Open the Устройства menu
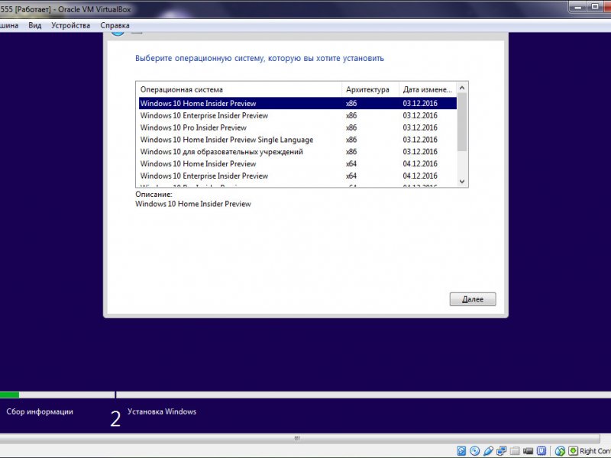The width and height of the screenshot is (611, 458). (70, 25)
